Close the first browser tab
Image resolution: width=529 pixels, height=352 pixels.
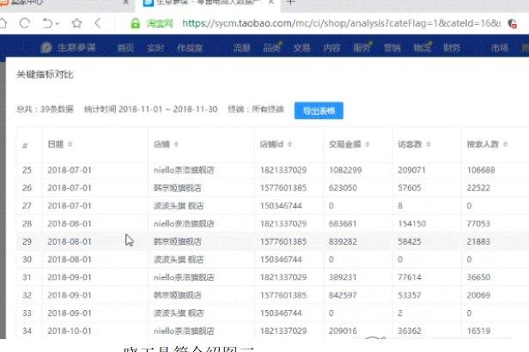click(x=125, y=2)
